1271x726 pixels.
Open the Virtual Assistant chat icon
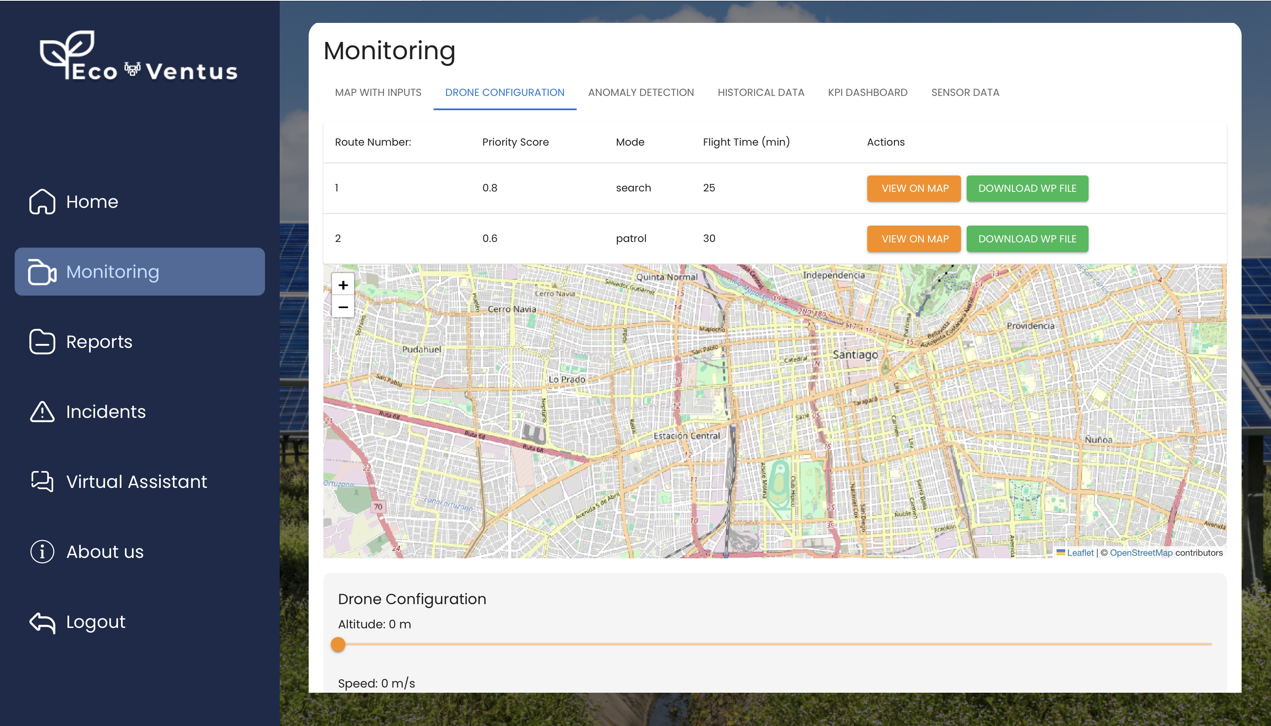click(x=41, y=482)
